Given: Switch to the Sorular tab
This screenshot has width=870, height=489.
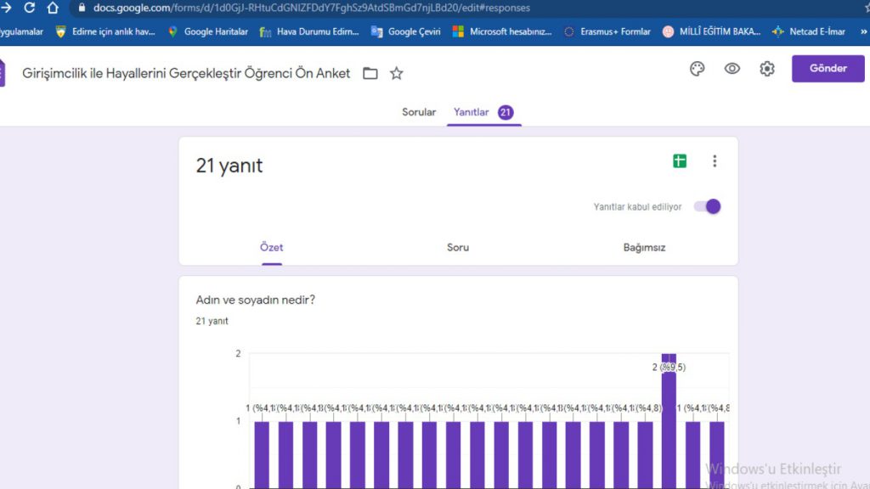Looking at the screenshot, I should pyautogui.click(x=419, y=112).
